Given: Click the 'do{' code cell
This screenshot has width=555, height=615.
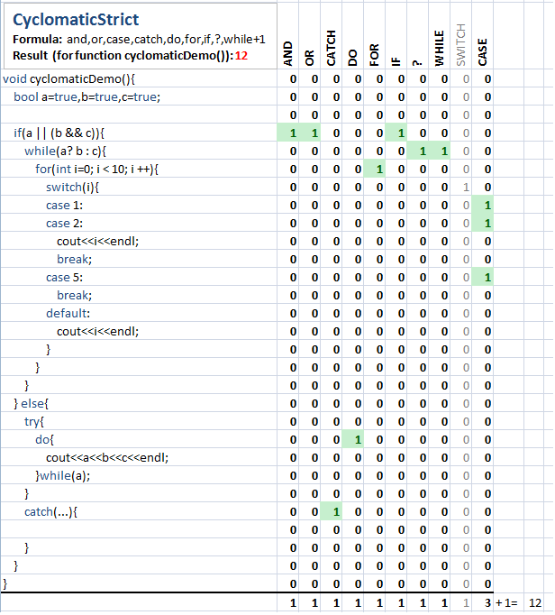Looking at the screenshot, I should [139, 440].
